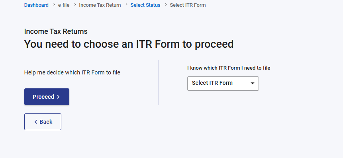Click left chevron icon in Back button
343x158 pixels.
[36, 122]
